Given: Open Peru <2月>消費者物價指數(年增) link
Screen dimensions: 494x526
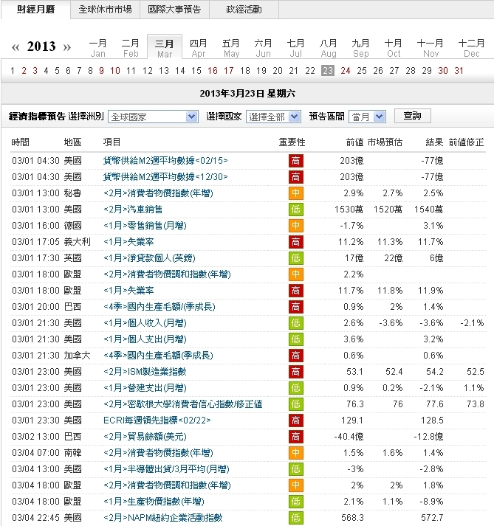Looking at the screenshot, I should (x=158, y=193).
